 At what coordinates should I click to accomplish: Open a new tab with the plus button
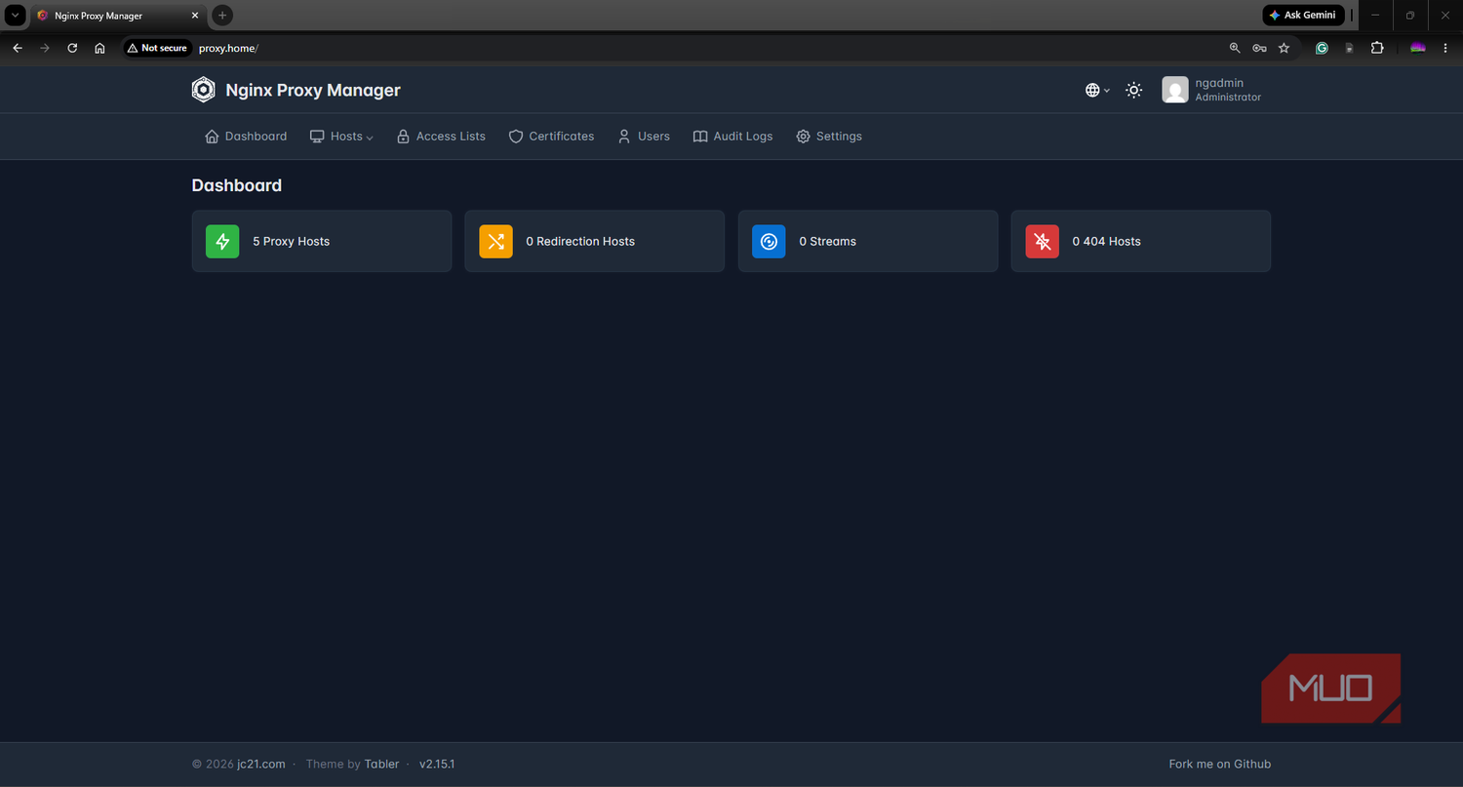tap(222, 16)
